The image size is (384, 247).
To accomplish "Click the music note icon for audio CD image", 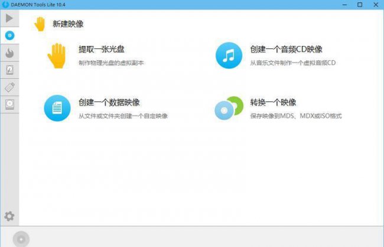I will point(229,55).
